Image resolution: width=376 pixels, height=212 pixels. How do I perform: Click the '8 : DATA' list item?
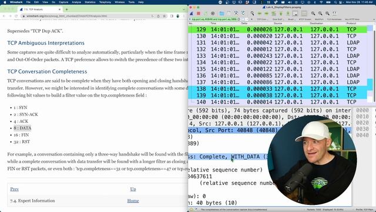[22, 128]
